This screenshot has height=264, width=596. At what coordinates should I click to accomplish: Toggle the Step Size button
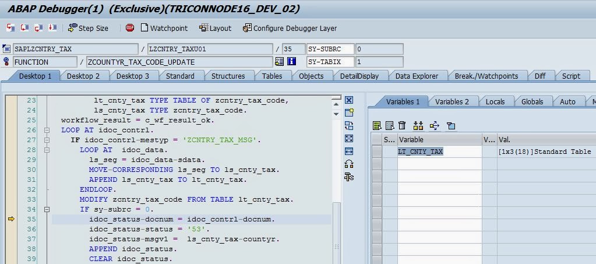pos(88,28)
